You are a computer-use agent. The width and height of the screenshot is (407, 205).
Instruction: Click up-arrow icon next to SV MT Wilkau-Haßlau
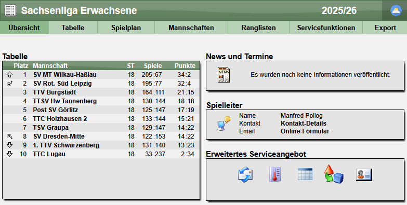point(9,75)
